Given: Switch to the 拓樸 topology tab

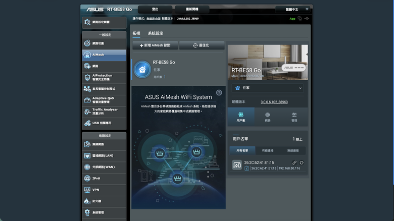Looking at the screenshot, I should pos(136,33).
